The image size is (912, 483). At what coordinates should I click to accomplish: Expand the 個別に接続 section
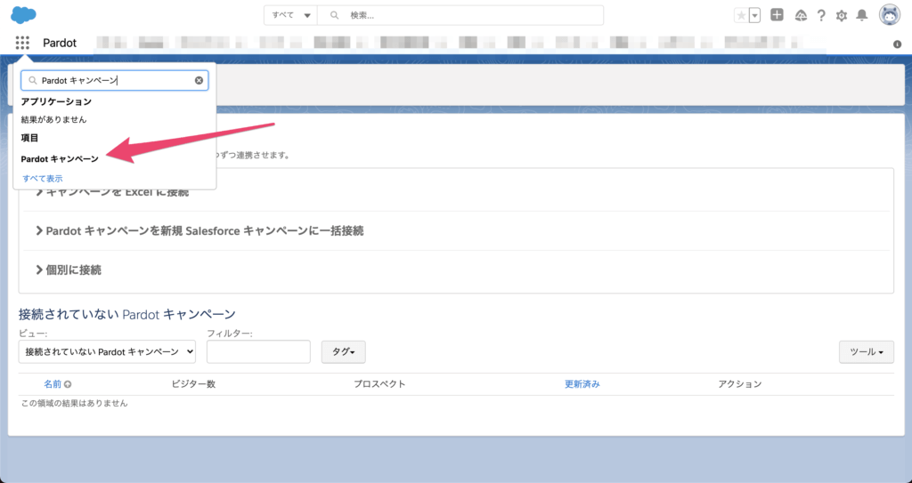[x=68, y=270]
